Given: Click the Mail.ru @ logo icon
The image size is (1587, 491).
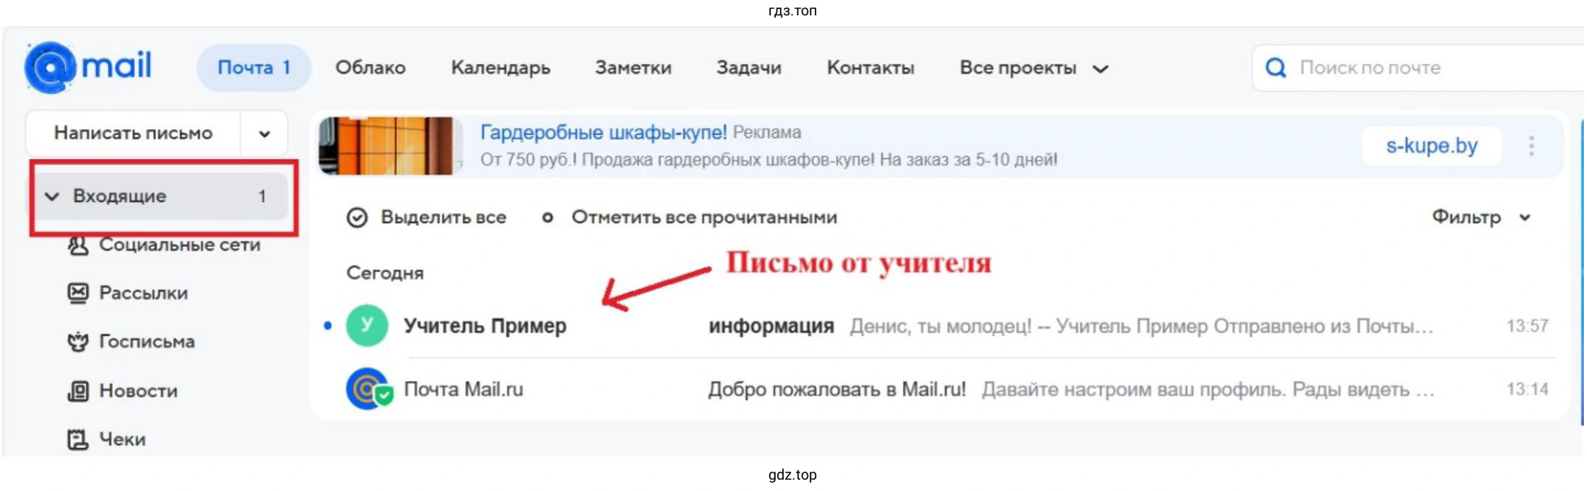Looking at the screenshot, I should click(50, 67).
